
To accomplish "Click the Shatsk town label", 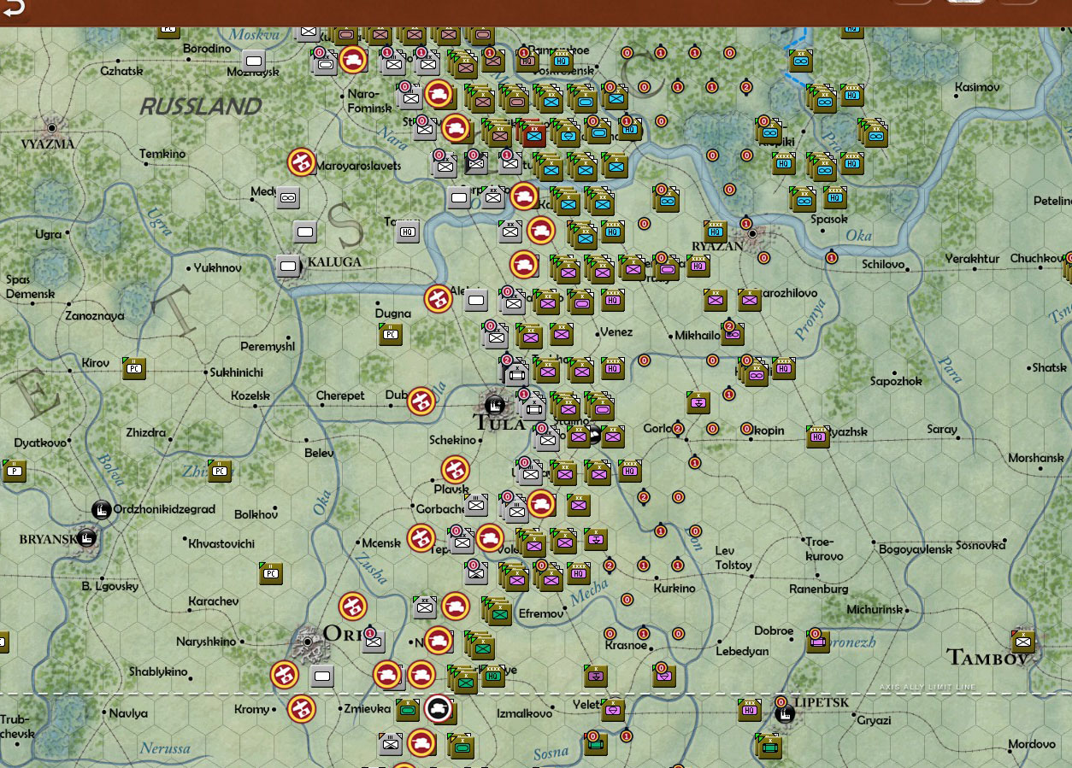I will pyautogui.click(x=1050, y=367).
